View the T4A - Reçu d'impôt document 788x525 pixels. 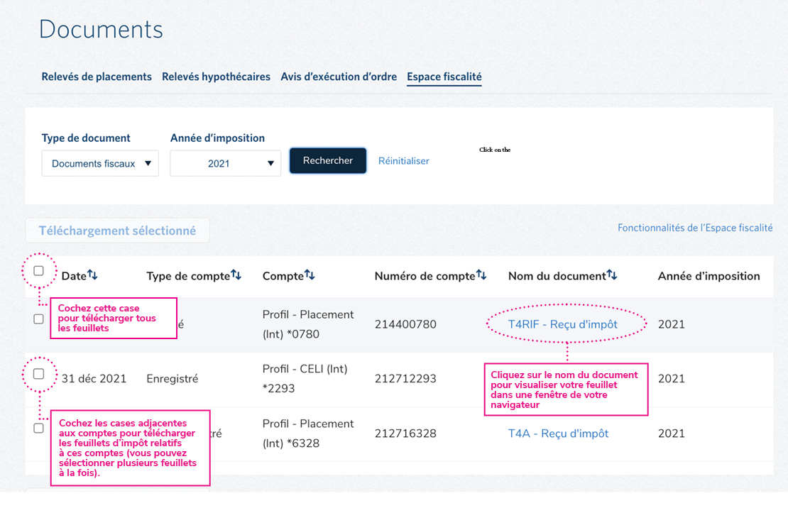click(558, 433)
